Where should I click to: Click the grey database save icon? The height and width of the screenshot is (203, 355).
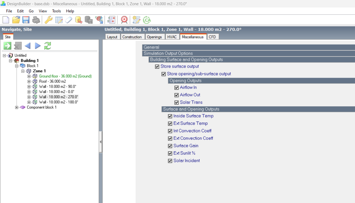[x=89, y=20]
